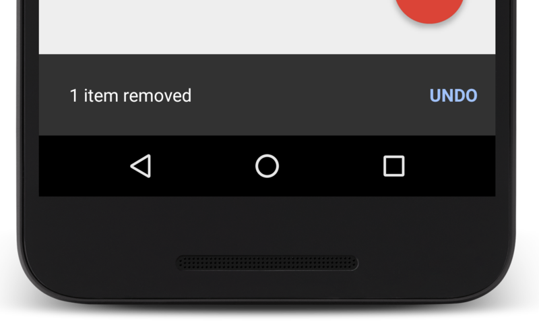Click the dark snackbar background between message and UNDO
This screenshot has height=321, width=539.
[309, 96]
